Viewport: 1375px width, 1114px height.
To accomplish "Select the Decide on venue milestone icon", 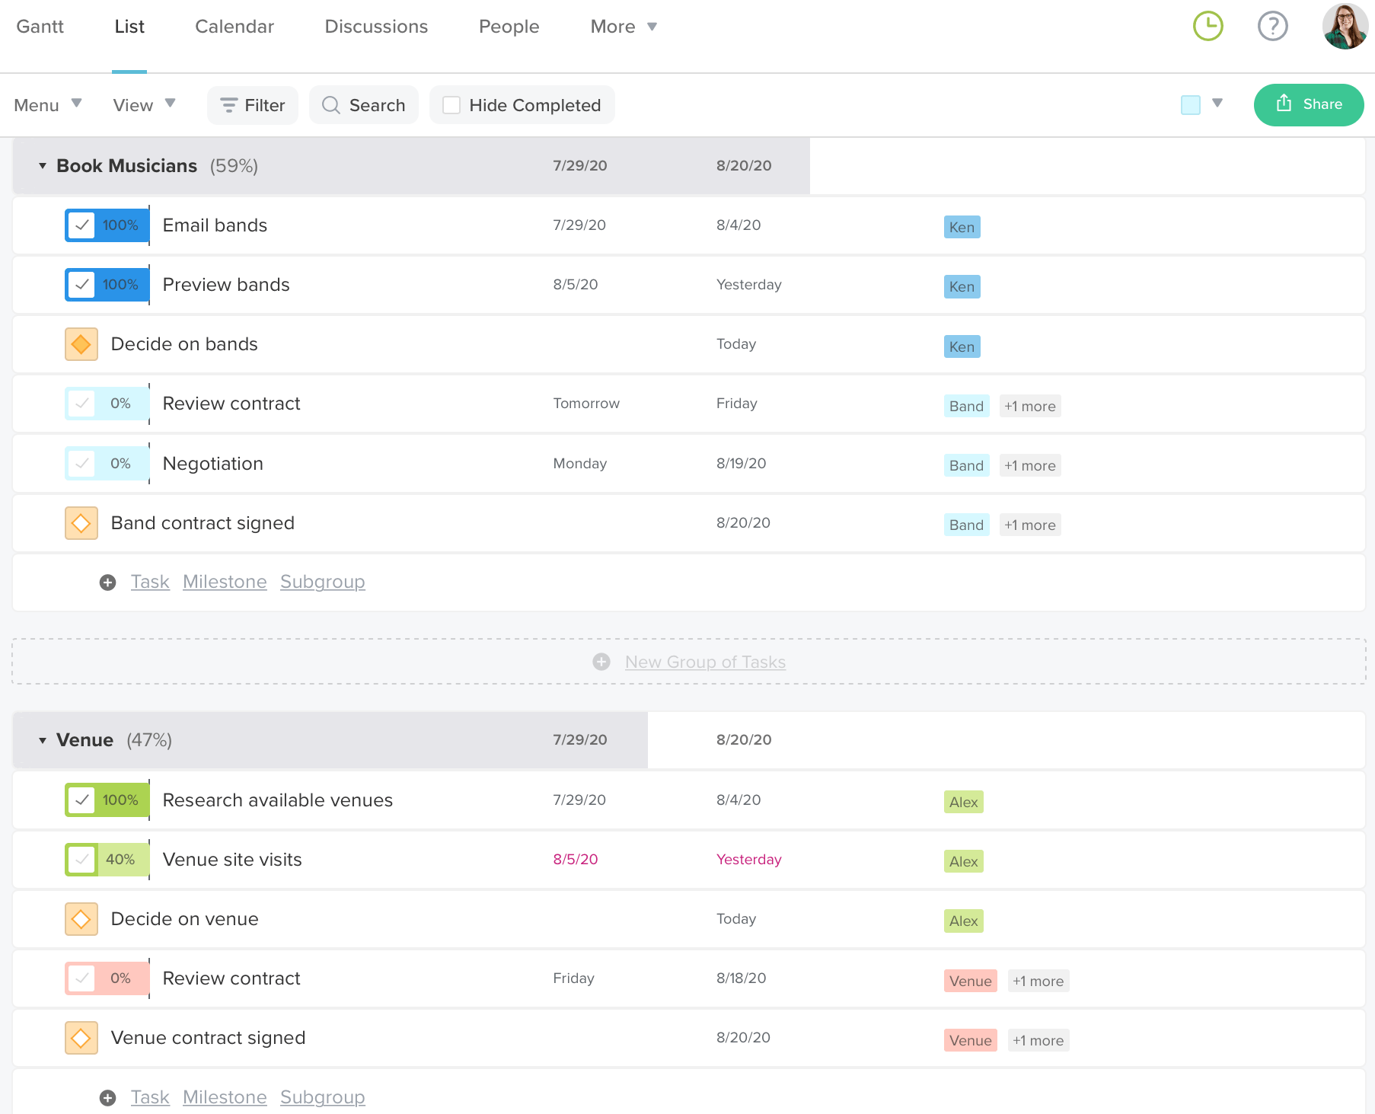I will click(x=81, y=919).
